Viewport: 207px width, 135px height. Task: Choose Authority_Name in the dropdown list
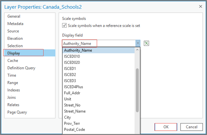pos(99,50)
